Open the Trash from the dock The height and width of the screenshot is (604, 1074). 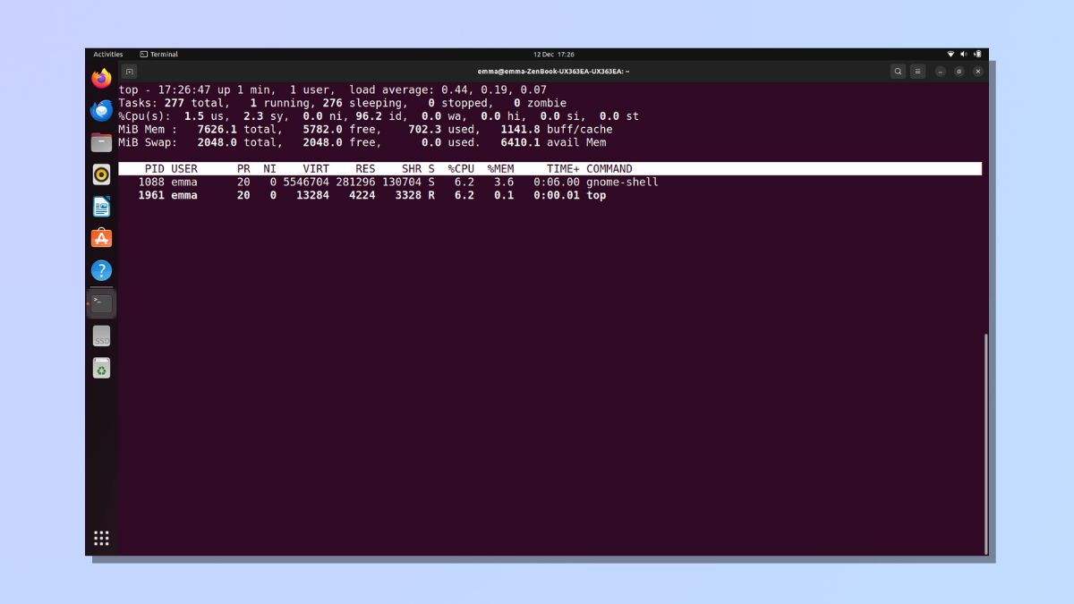(102, 368)
